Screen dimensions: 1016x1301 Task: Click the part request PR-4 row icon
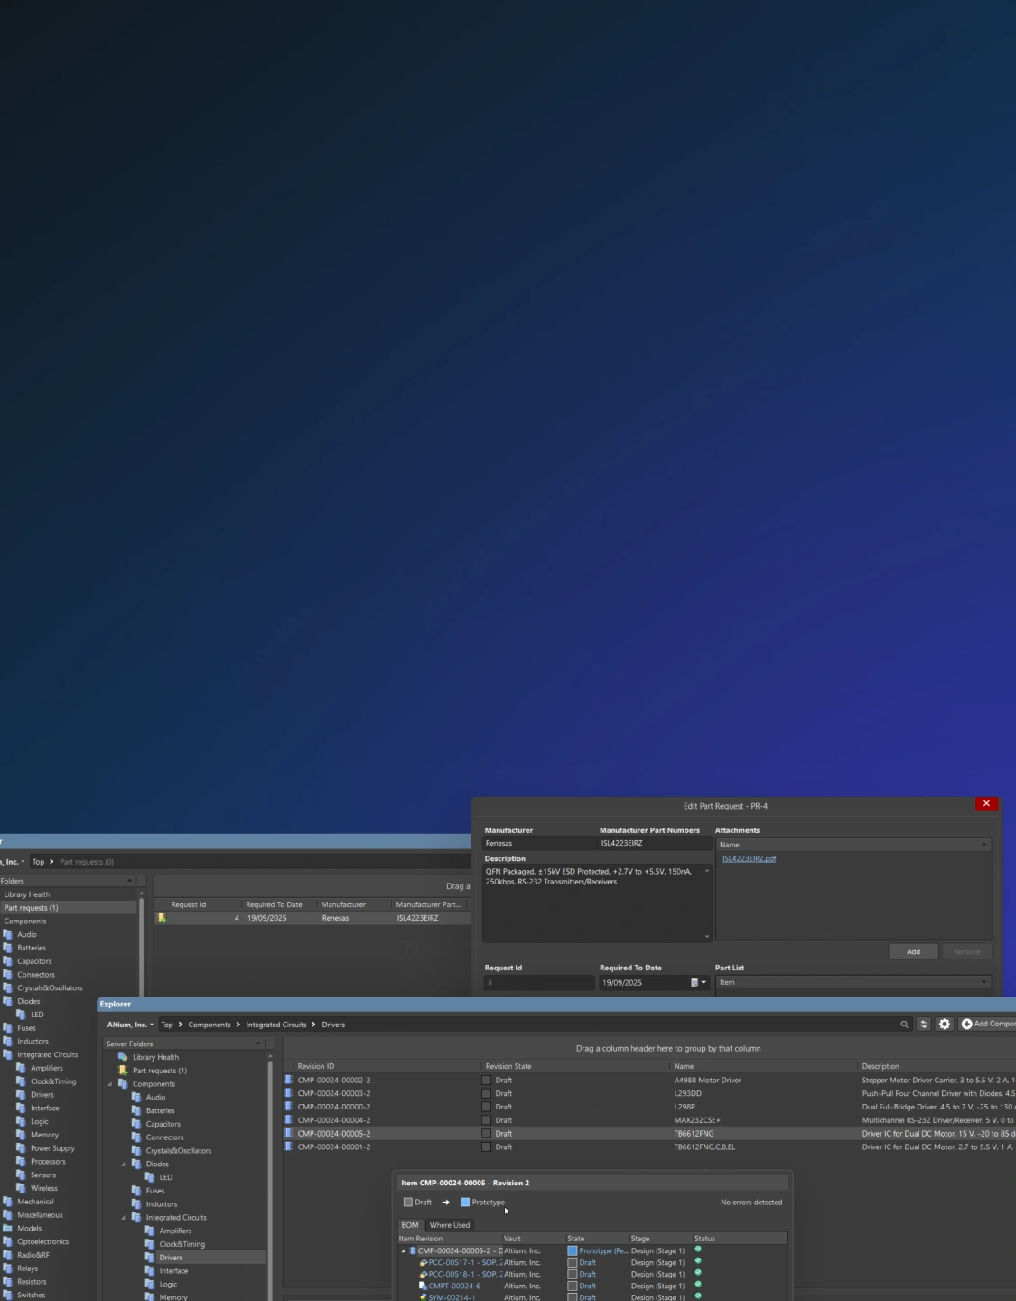coord(162,918)
